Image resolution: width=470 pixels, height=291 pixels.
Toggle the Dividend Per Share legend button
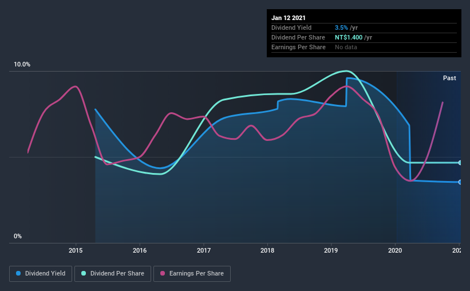coord(113,274)
